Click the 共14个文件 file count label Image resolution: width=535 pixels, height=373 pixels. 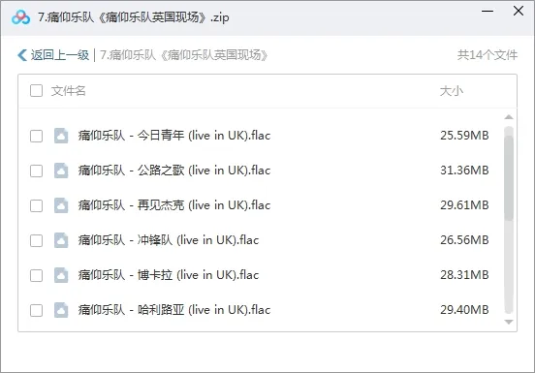click(488, 55)
